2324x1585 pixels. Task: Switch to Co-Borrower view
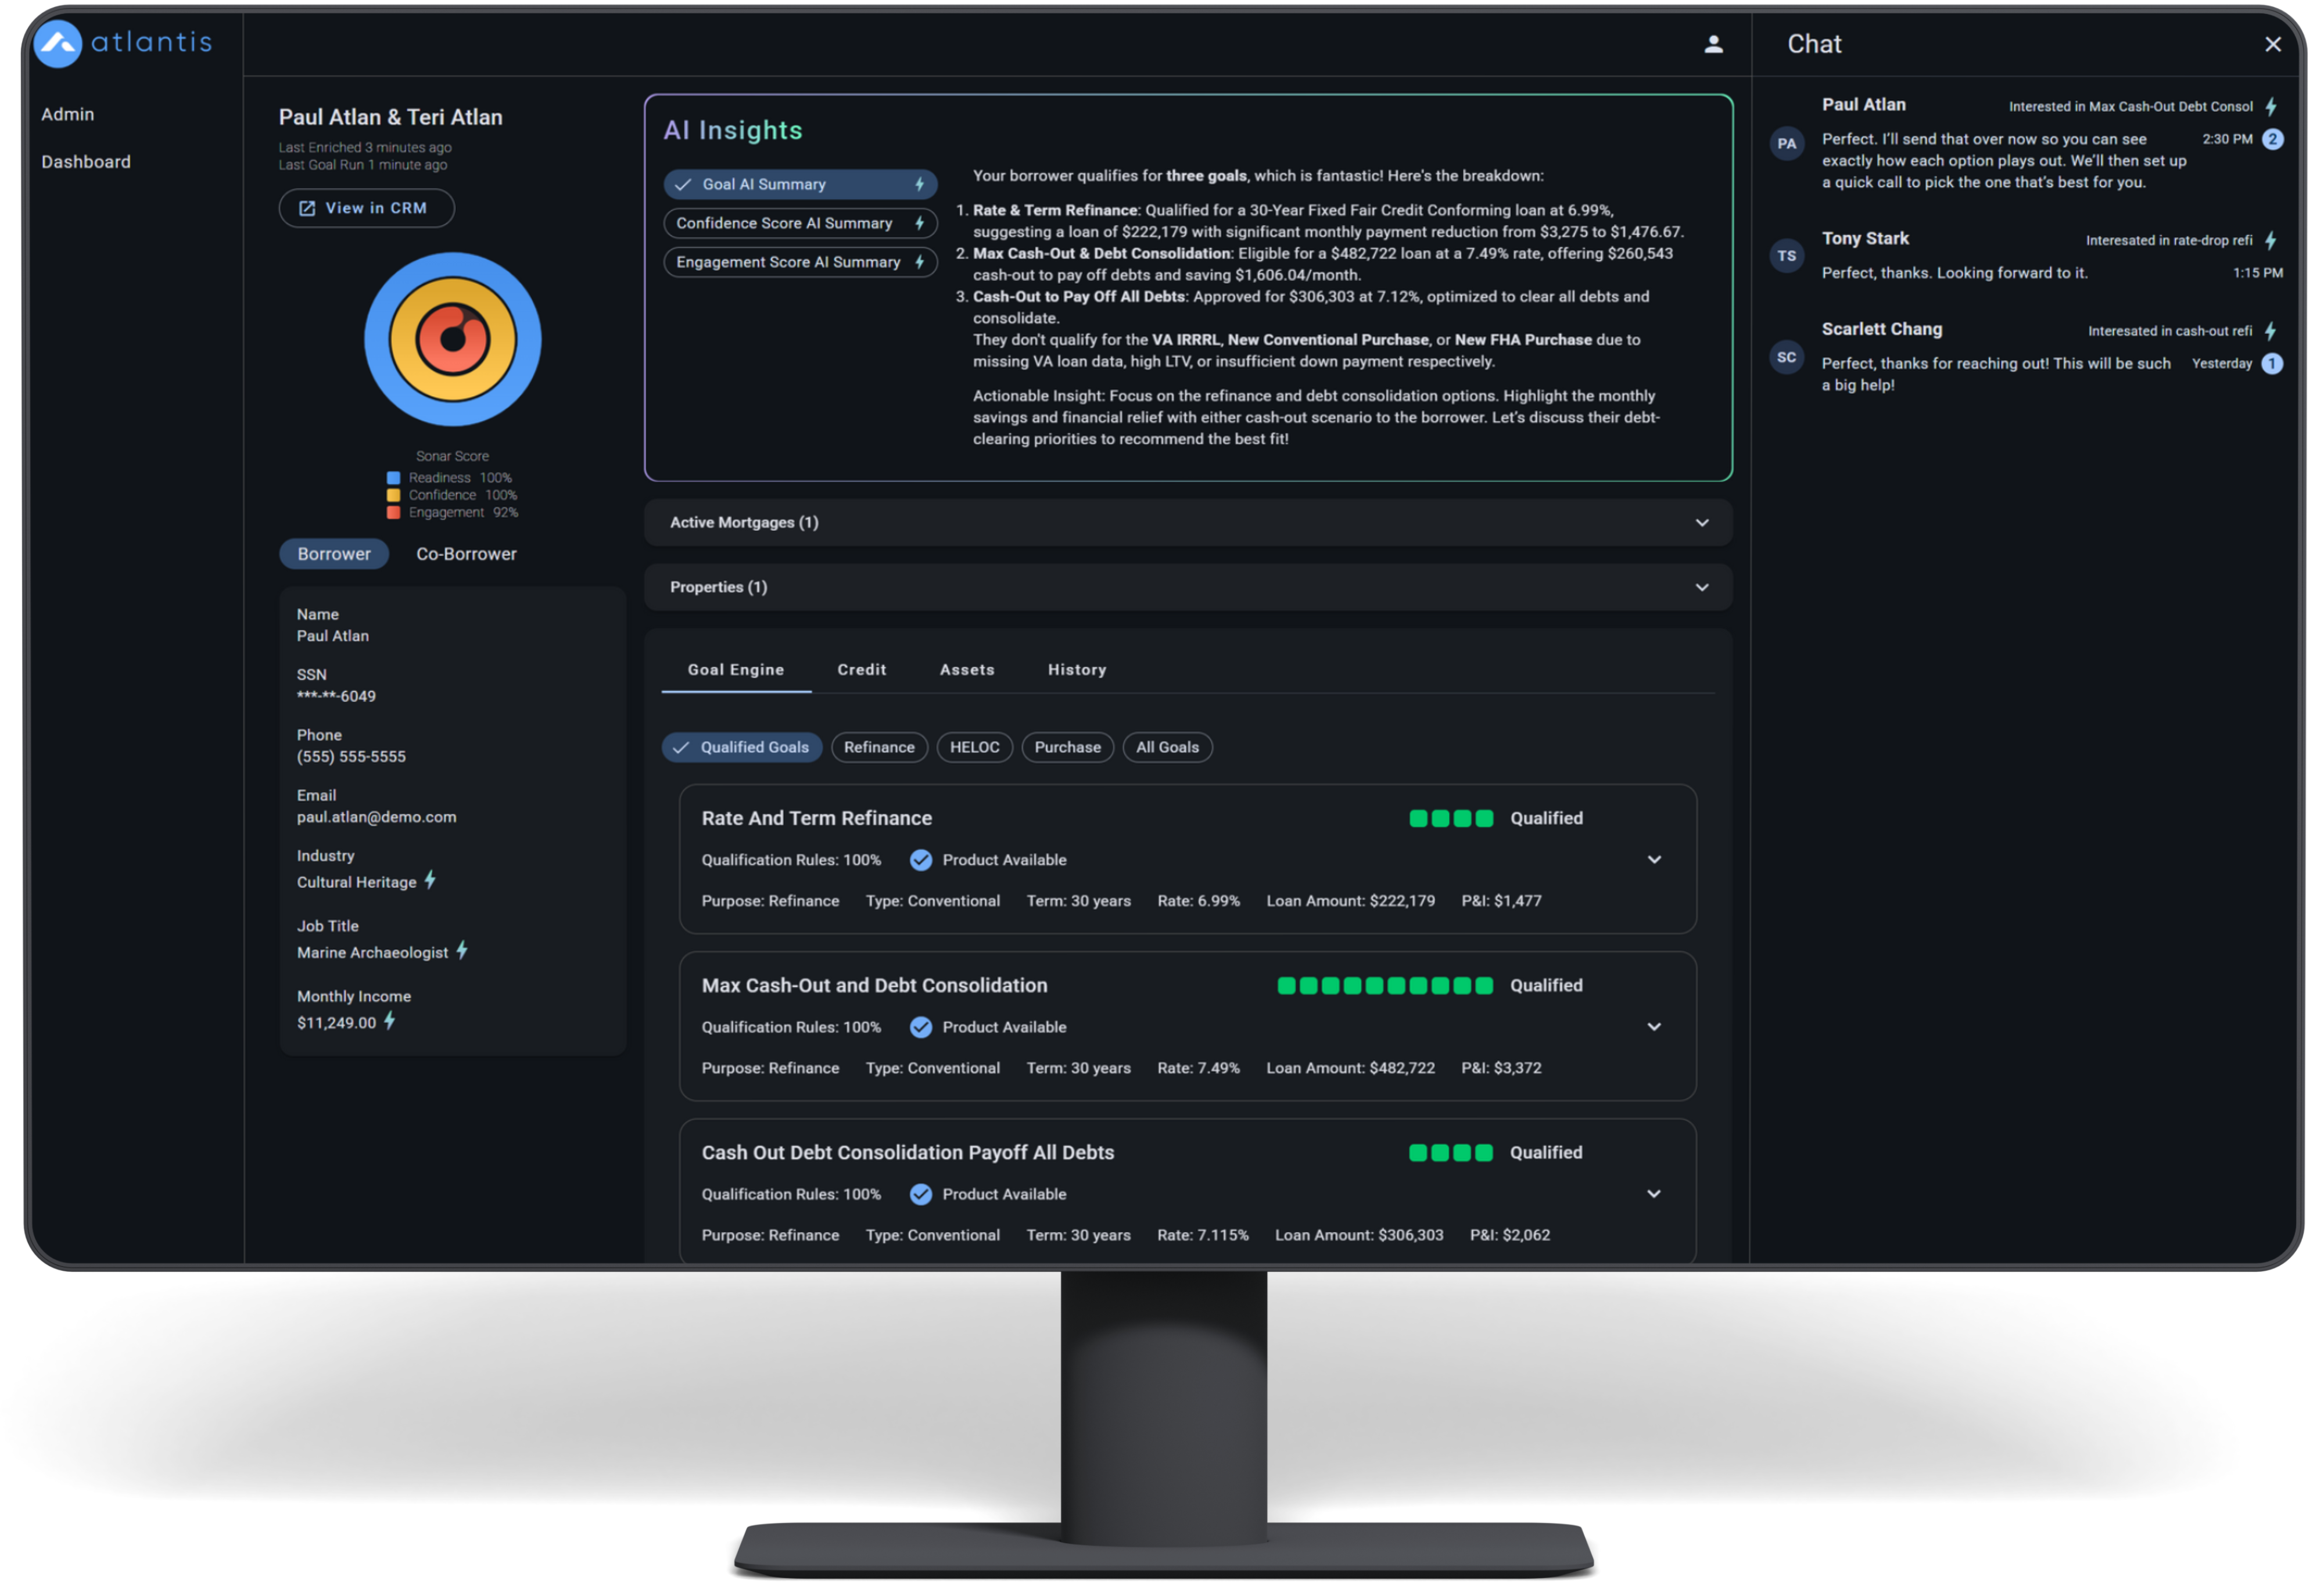coord(466,554)
